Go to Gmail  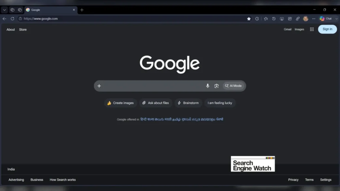(x=288, y=29)
